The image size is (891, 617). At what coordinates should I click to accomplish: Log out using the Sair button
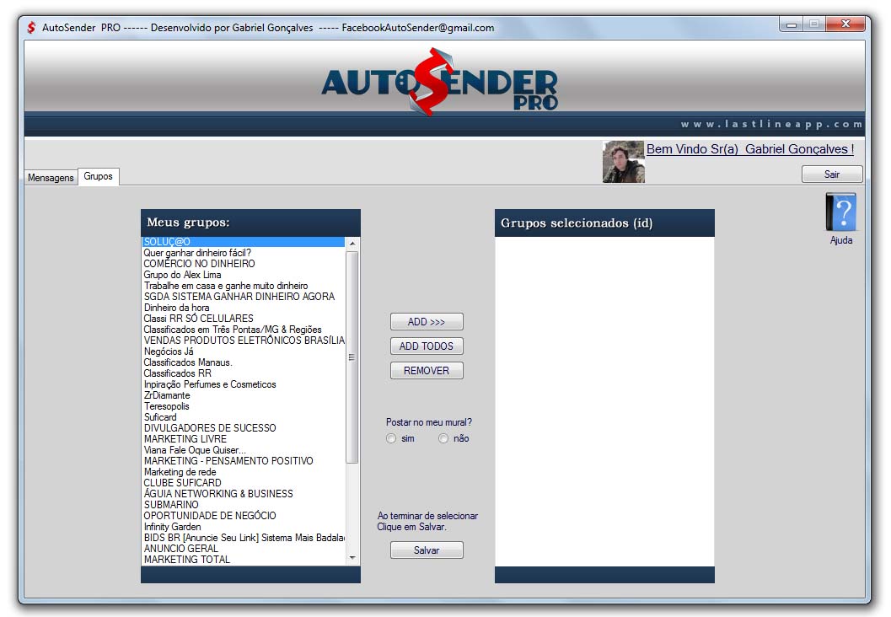click(x=832, y=174)
